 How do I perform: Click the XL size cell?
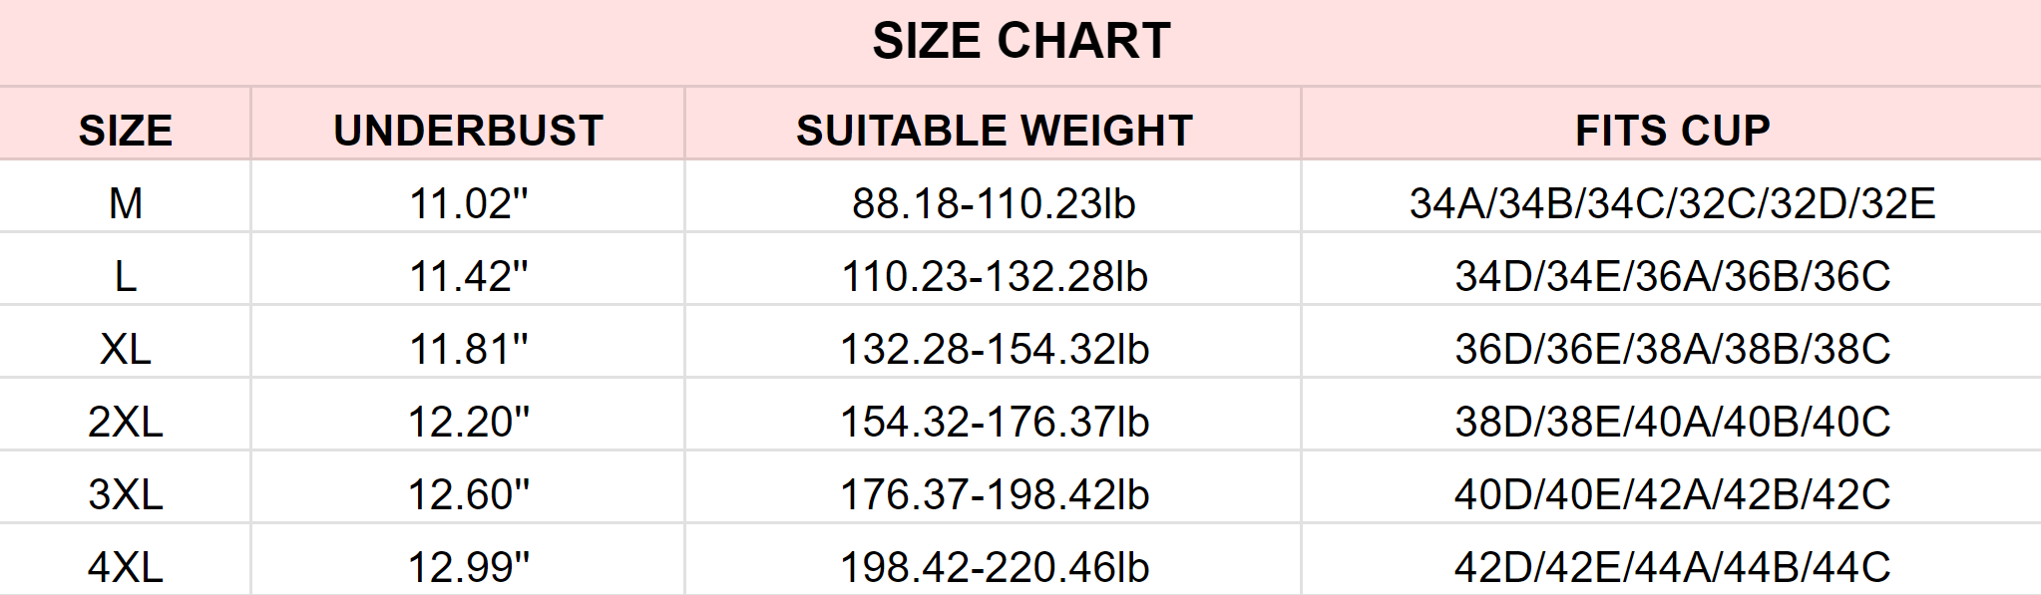point(126,349)
